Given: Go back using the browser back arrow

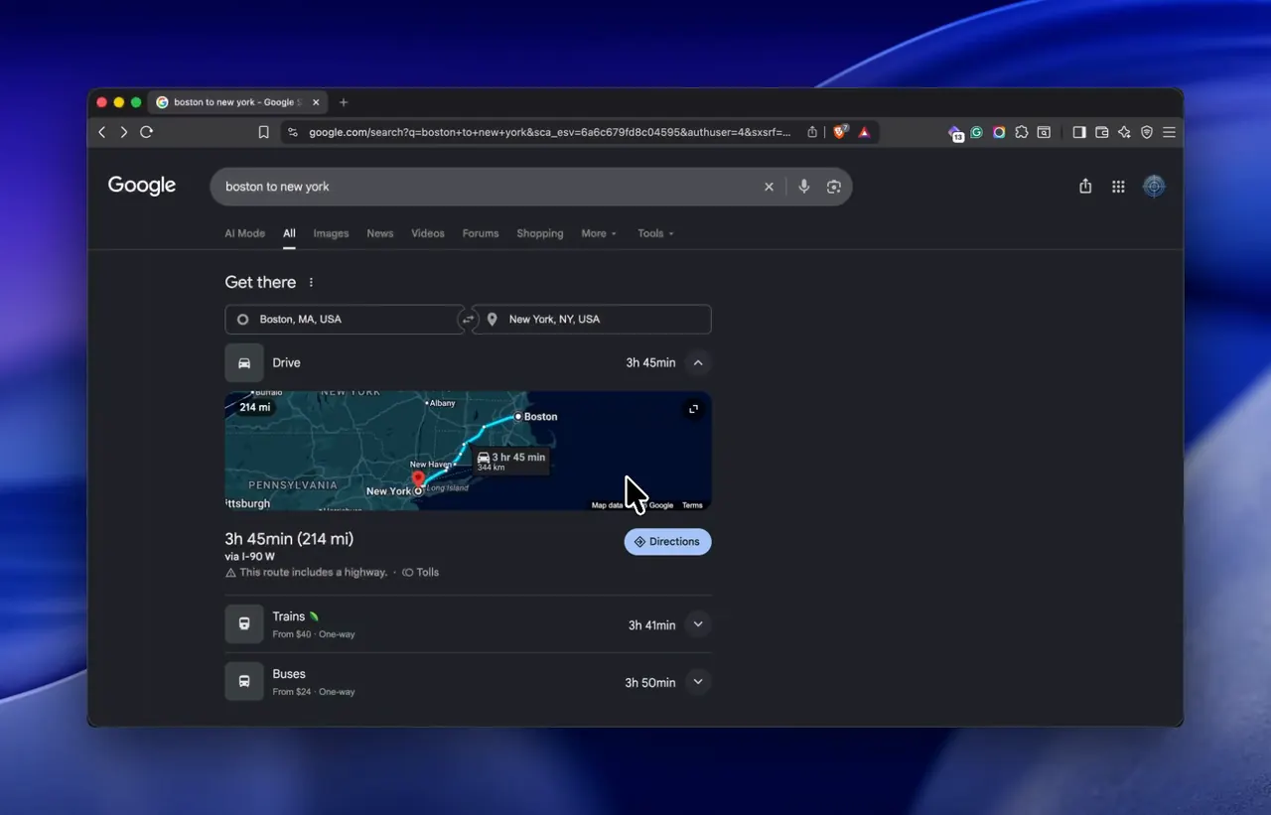Looking at the screenshot, I should [101, 132].
